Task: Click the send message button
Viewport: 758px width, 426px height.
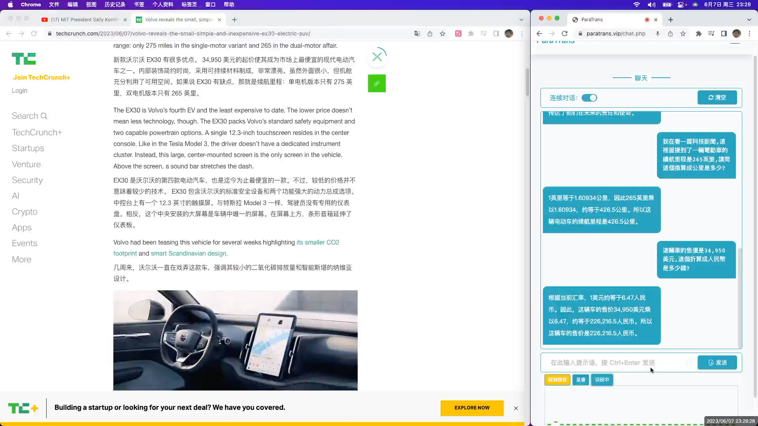Action: (x=719, y=362)
